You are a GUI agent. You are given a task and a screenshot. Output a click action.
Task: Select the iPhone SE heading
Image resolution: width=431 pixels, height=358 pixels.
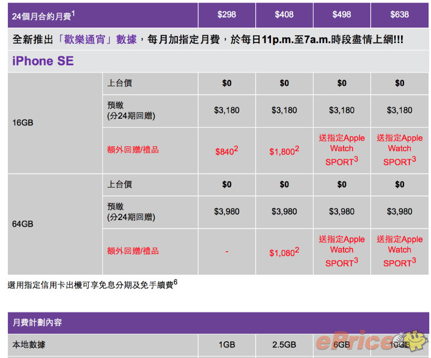tap(43, 61)
